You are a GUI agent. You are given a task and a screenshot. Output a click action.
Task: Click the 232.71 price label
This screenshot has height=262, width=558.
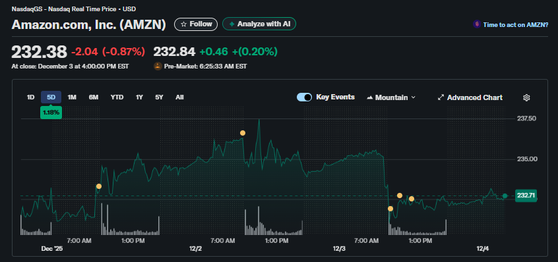tap(526, 196)
